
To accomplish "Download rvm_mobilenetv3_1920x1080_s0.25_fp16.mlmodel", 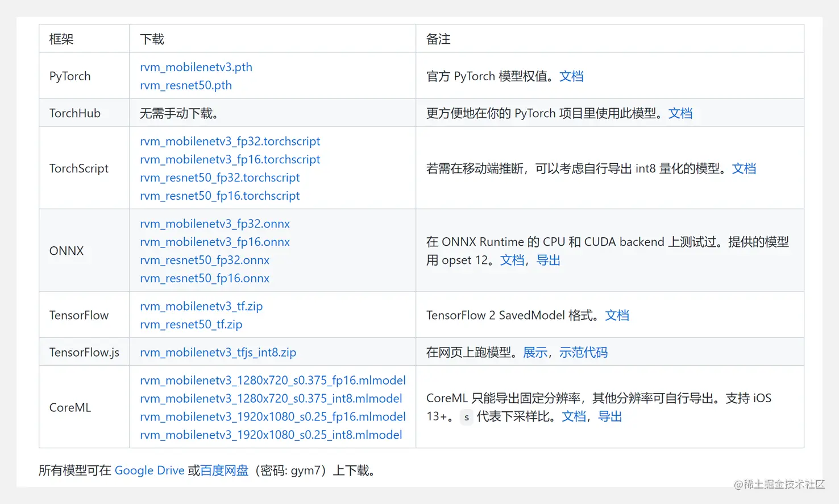I will (273, 416).
